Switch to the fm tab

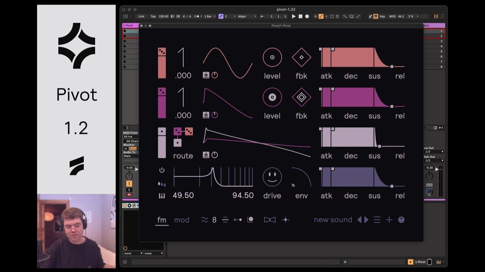pos(162,220)
